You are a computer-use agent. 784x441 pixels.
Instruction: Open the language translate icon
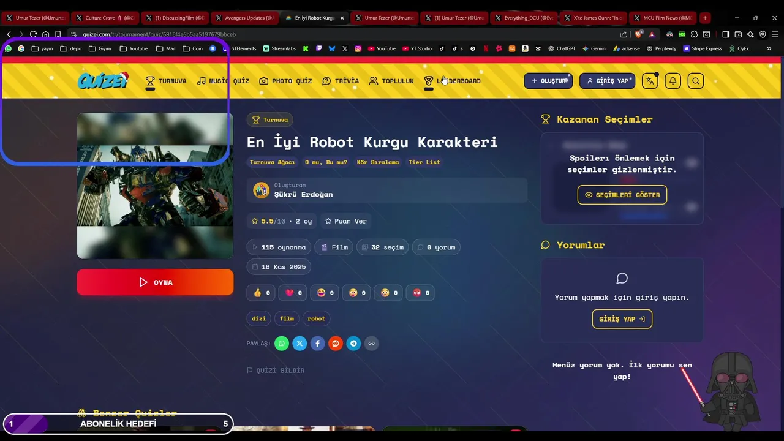point(650,81)
